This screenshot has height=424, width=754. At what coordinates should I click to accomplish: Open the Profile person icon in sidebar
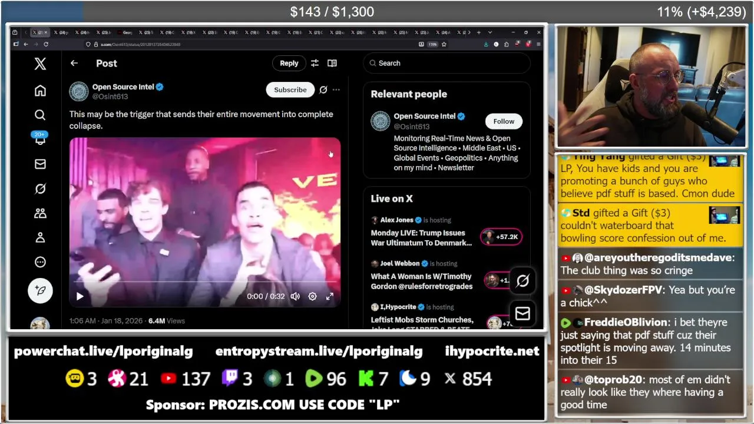40,237
